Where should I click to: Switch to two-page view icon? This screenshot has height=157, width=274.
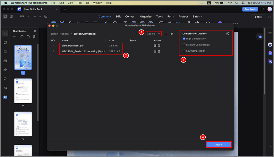tap(11, 16)
